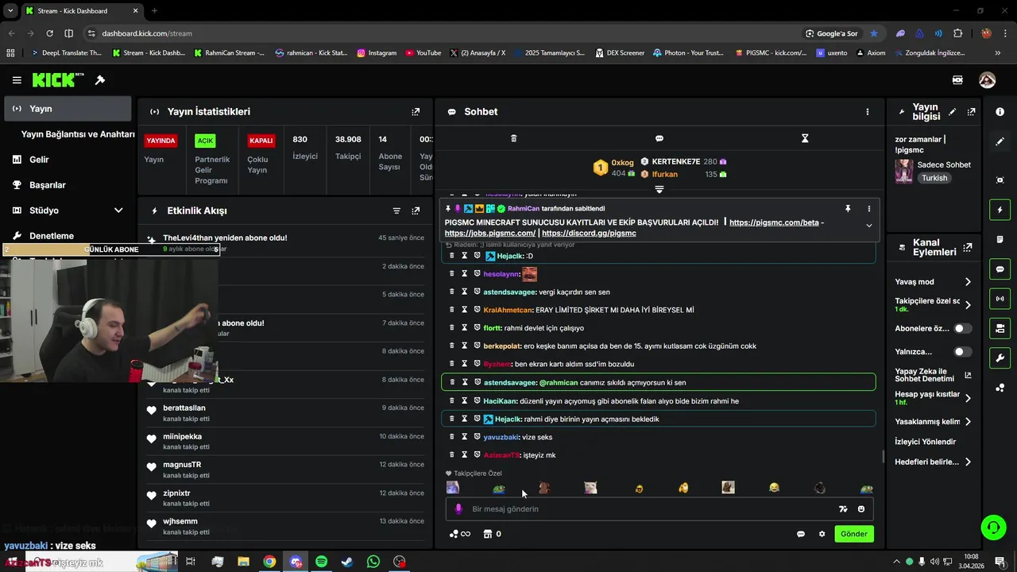Open the Etkinlik Akışı filter icon
1017x572 pixels.
click(x=396, y=211)
